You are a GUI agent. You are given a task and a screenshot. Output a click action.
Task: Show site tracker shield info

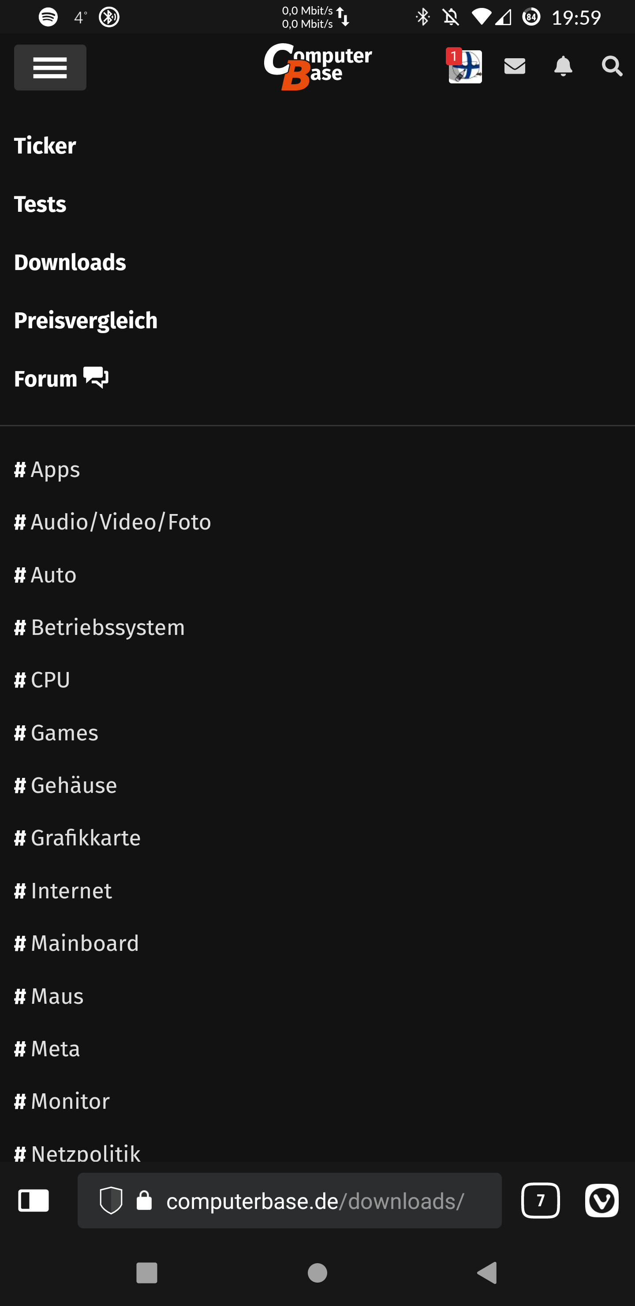click(111, 1201)
